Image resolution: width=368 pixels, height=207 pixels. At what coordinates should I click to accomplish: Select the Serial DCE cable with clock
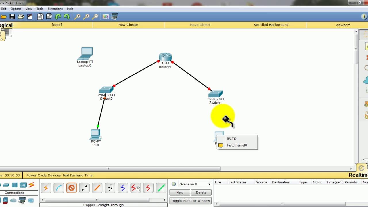pos(135,188)
